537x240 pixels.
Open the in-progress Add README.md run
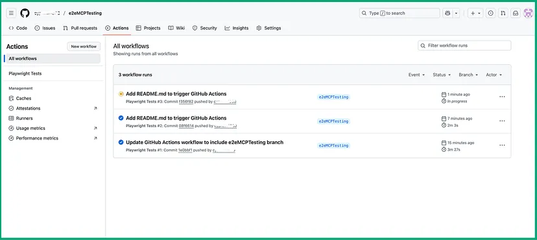click(176, 94)
